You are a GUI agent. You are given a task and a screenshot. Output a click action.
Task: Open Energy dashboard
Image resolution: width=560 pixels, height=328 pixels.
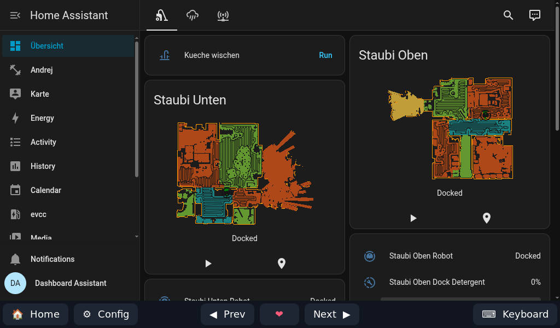pyautogui.click(x=68, y=118)
